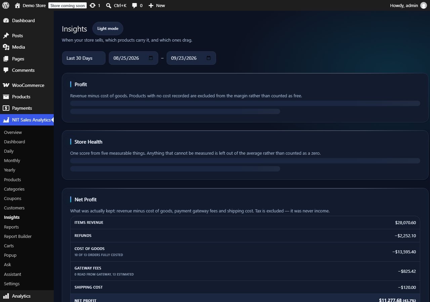Viewport: 430px width, 302px height.
Task: Click the 08/25/2026 start date field
Action: coord(133,58)
